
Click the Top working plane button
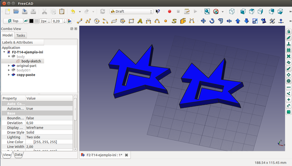[13, 21]
